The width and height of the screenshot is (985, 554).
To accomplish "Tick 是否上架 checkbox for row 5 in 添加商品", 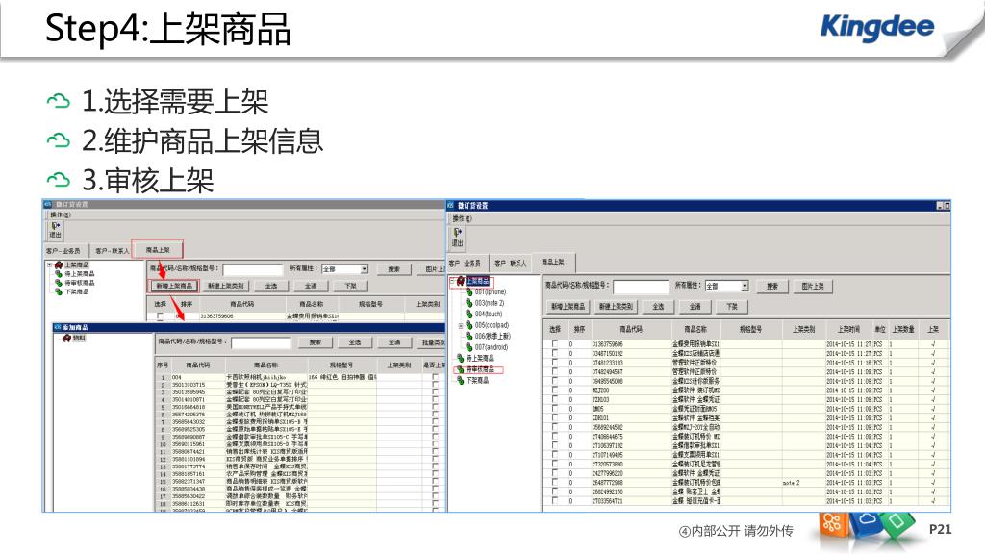I will pos(435,407).
